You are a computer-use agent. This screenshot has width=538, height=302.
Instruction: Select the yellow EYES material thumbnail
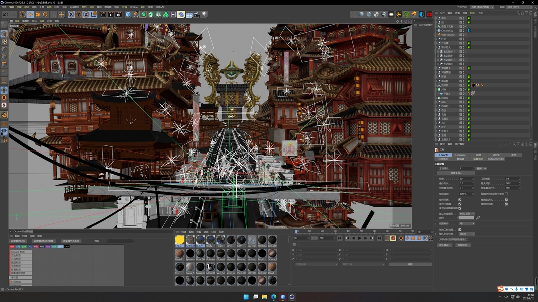click(180, 240)
